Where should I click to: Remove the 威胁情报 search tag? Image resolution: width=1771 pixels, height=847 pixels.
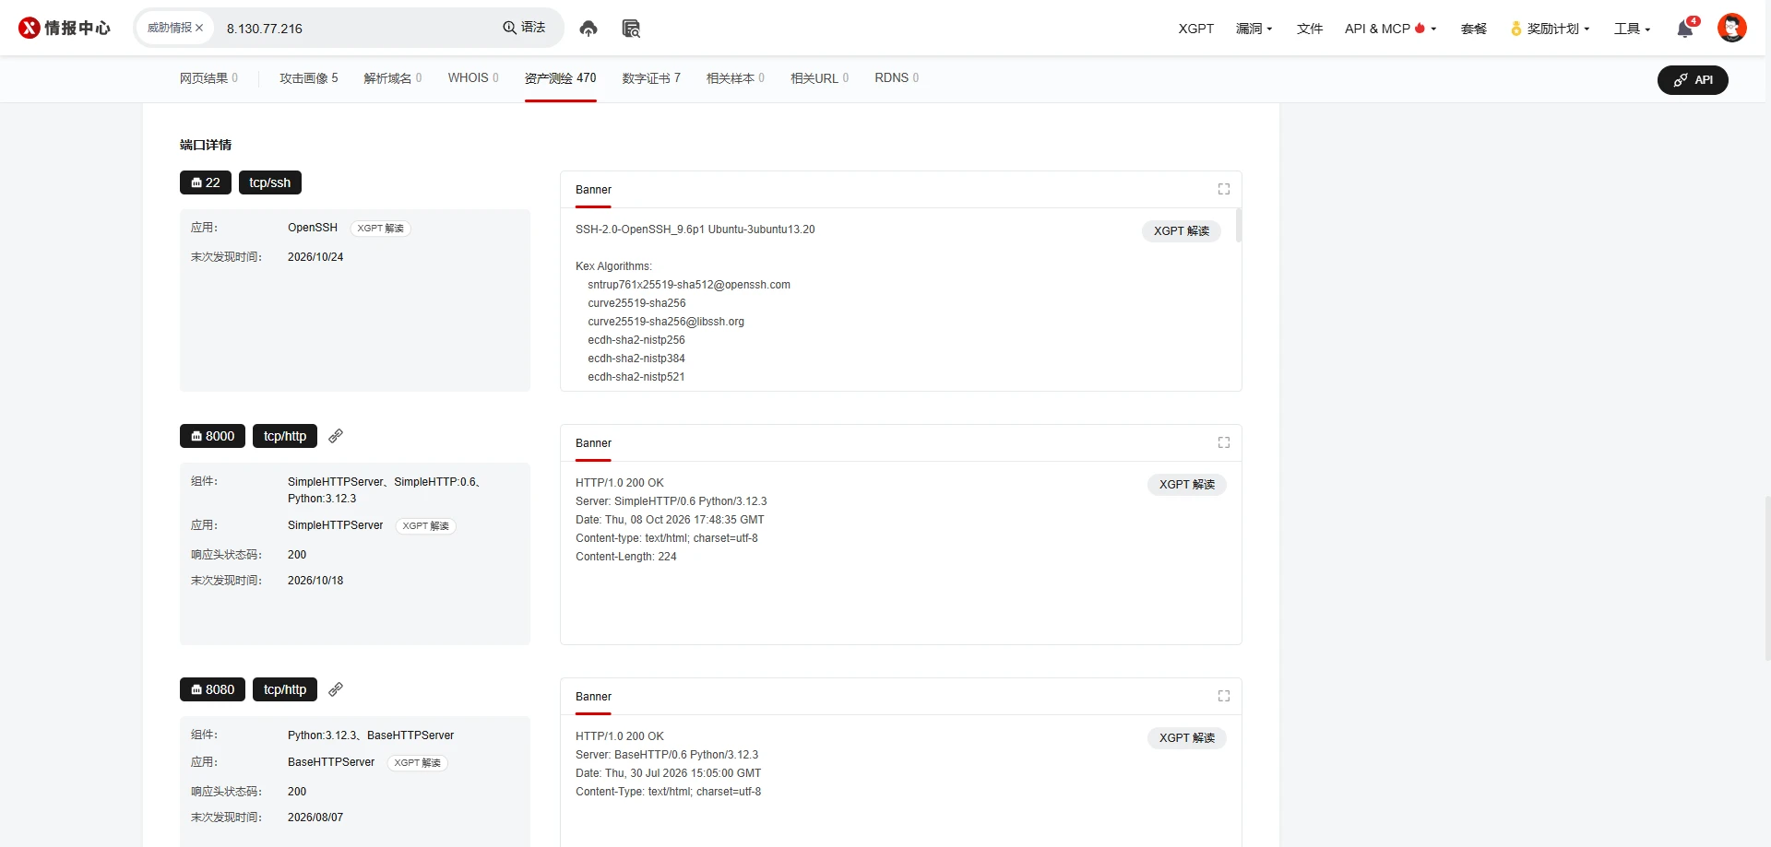(199, 28)
